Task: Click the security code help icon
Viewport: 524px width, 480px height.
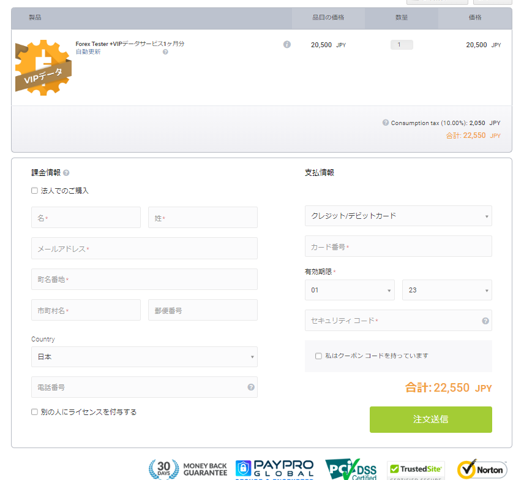Action: point(485,321)
